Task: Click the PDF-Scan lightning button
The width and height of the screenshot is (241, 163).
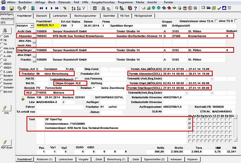Action: point(7,143)
